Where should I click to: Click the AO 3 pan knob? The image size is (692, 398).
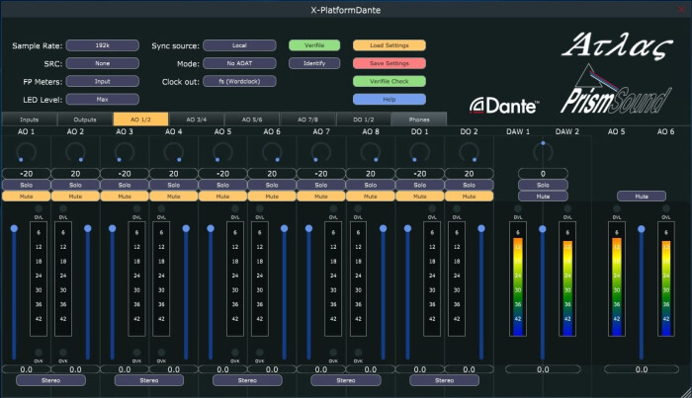pos(124,152)
